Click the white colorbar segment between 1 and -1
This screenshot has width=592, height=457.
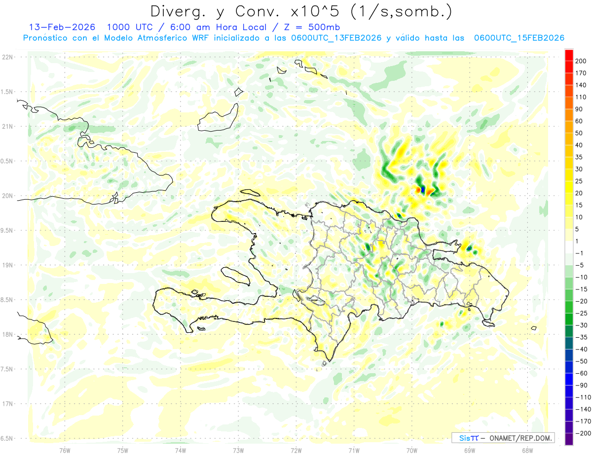(x=569, y=247)
